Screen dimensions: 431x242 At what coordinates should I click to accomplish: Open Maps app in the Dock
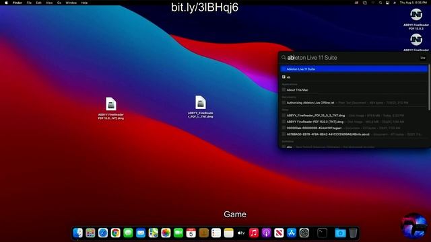coord(154,233)
